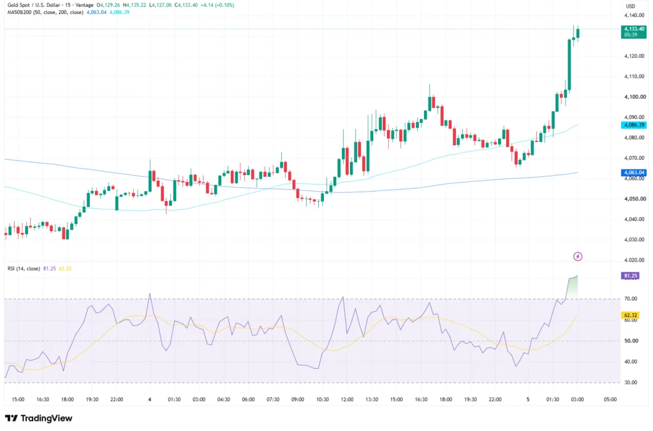This screenshot has height=431, width=653.
Task: Click the legend open value O4,129.26
Action: [108, 5]
